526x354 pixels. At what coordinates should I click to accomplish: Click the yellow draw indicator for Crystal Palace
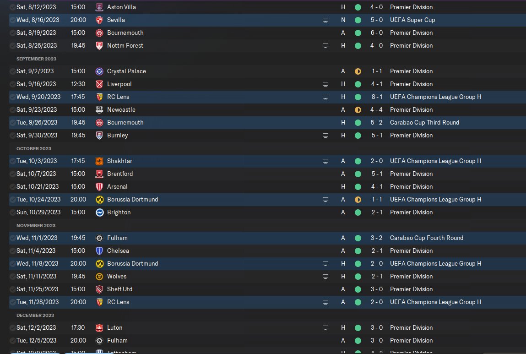(x=358, y=71)
